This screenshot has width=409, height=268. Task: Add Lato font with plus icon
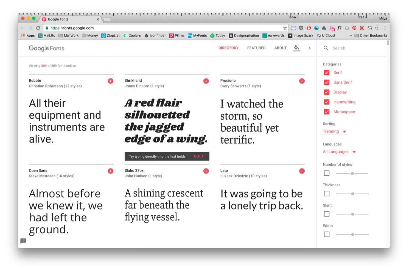click(302, 171)
